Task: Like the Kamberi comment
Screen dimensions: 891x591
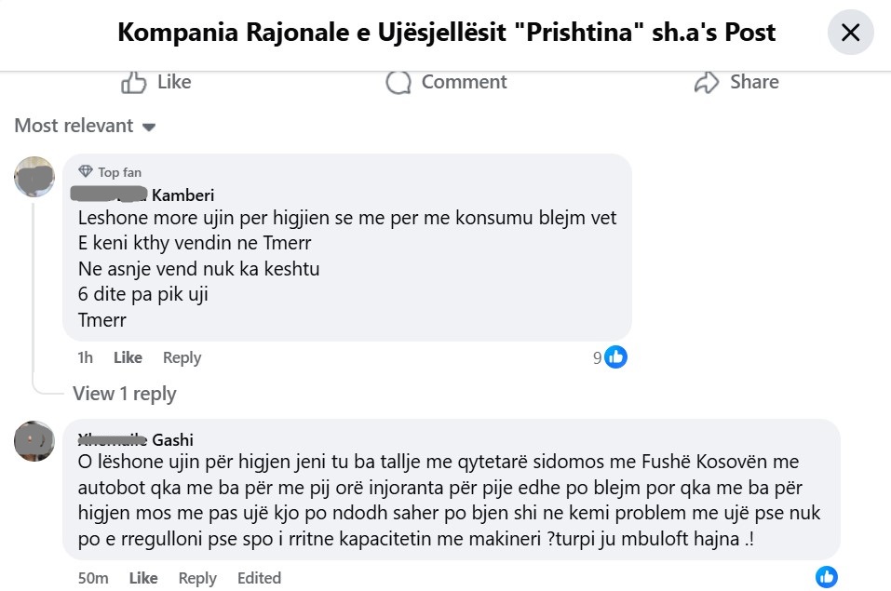Action: click(x=128, y=357)
